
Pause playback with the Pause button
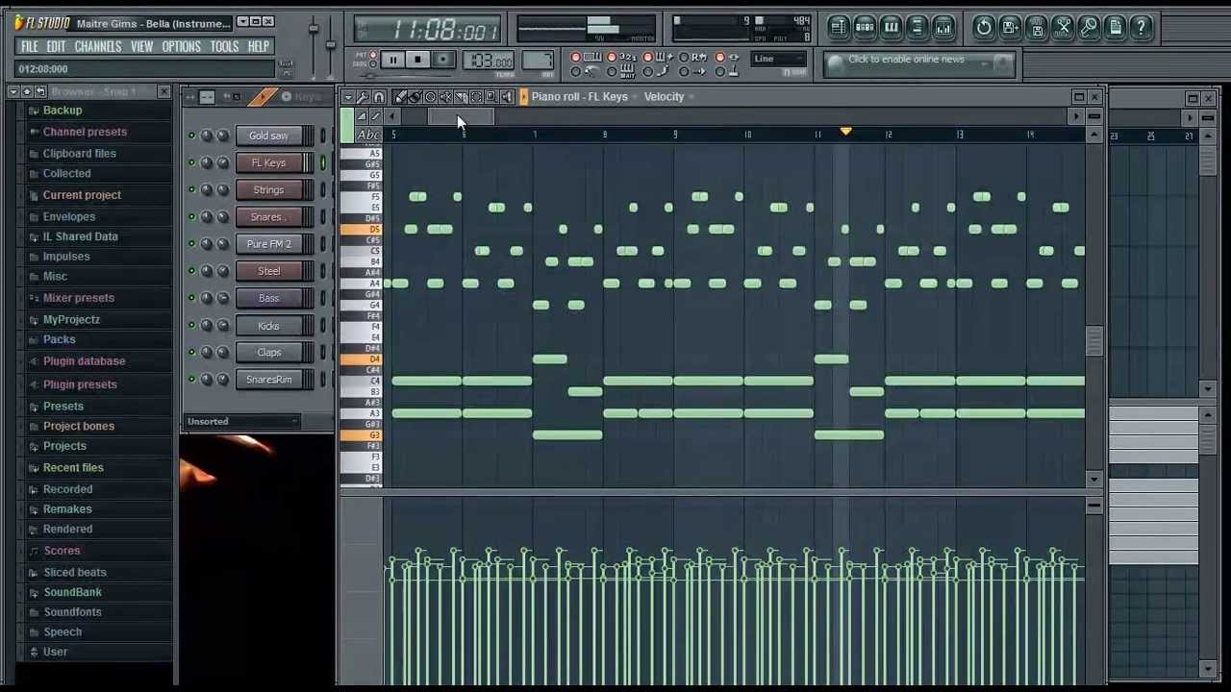392,60
